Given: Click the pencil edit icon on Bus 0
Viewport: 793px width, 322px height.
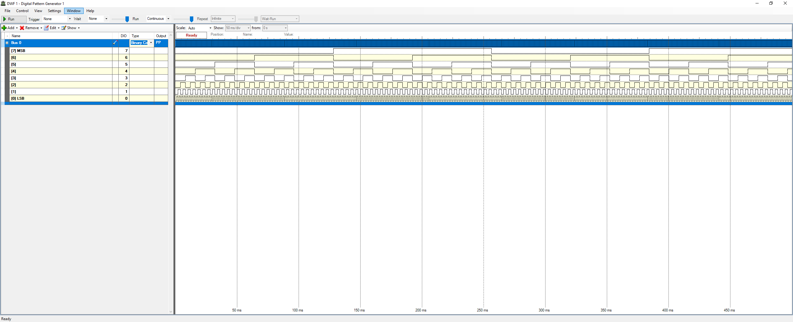Looking at the screenshot, I should (x=115, y=43).
